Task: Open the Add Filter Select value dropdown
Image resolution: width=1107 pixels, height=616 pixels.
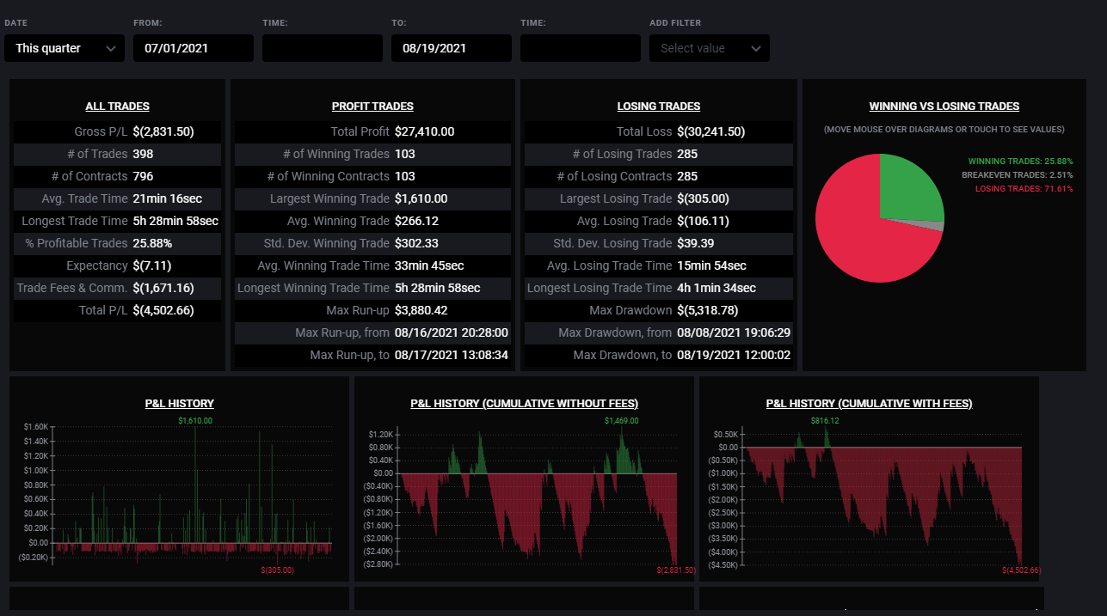Action: [710, 48]
